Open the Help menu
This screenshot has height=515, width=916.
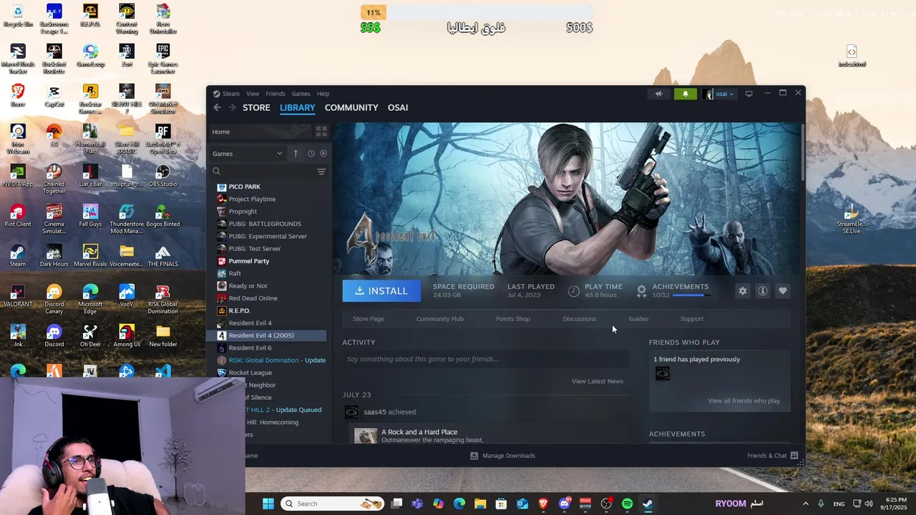pos(323,94)
